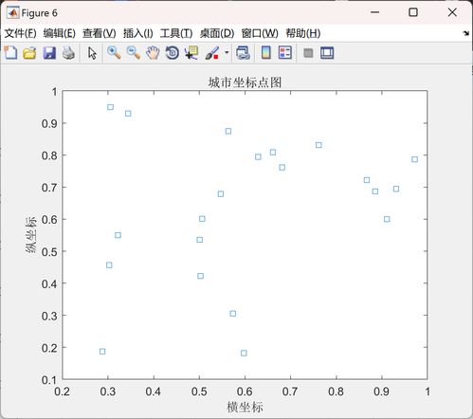The height and width of the screenshot is (419, 473).
Task: Expand the brush color dropdown arrow
Action: (227, 52)
